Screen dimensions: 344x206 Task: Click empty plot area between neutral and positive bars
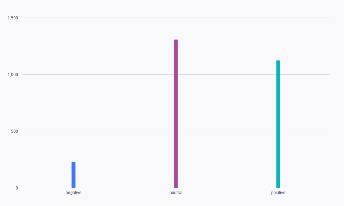(x=227, y=106)
